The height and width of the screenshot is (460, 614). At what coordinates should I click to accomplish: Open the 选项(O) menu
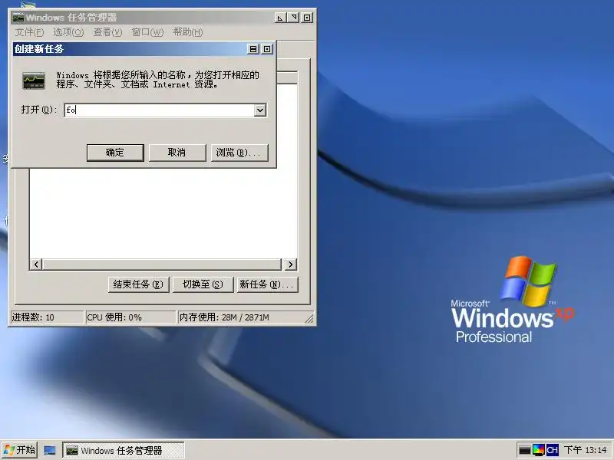click(x=68, y=32)
